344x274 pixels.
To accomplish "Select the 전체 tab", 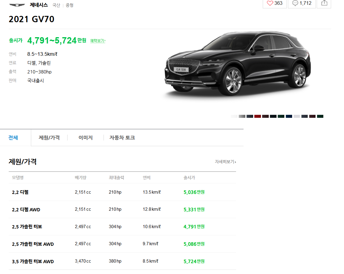I will tap(13, 138).
